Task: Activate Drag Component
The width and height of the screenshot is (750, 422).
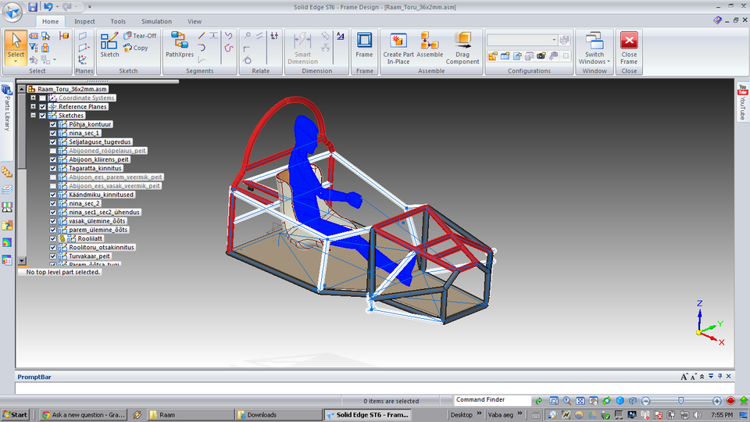Action: (x=462, y=48)
